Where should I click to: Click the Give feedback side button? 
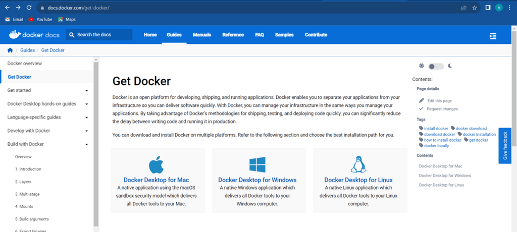(505, 146)
